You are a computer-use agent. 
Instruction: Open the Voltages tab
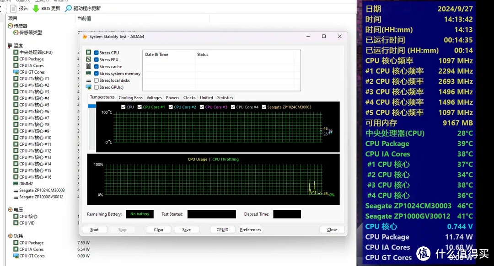click(x=154, y=98)
